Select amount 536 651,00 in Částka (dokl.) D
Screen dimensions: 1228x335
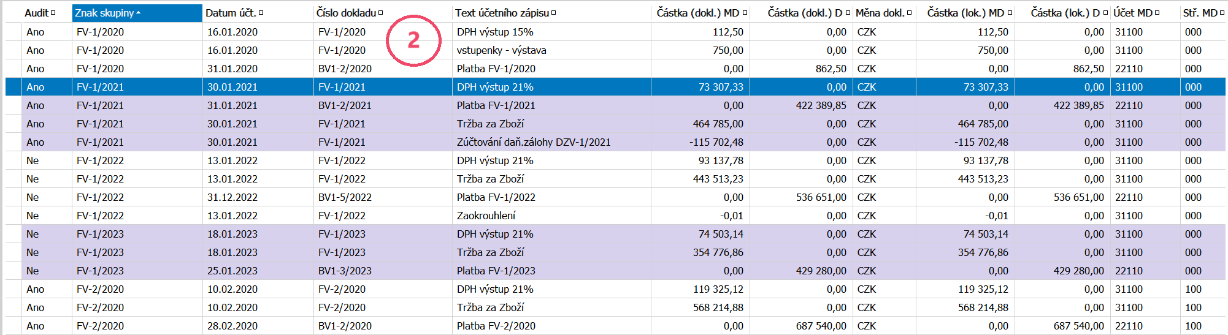click(821, 197)
